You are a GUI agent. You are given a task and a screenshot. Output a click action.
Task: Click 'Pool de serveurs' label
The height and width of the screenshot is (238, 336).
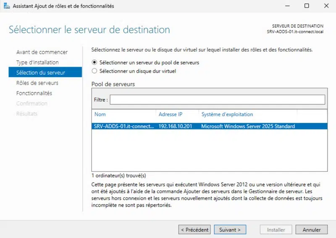pos(113,84)
